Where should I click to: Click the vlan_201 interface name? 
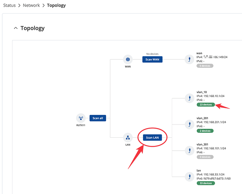(202, 118)
